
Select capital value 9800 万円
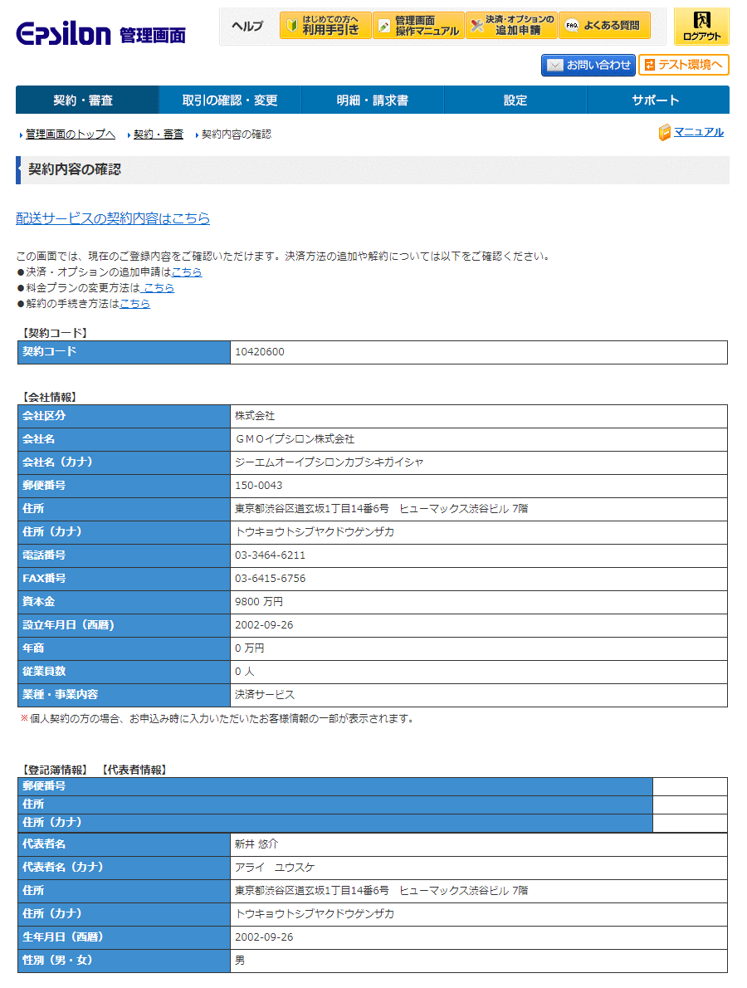(259, 602)
